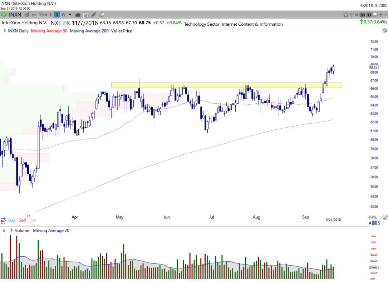Viewport: 388px width, 282px height.
Task: Click the green plus add symbol icon
Action: pos(4,15)
